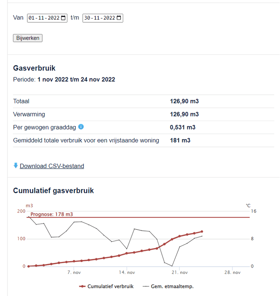Screen dimensions: 280x296
Task: Open the calendar picker for the t/m date
Action: pos(118,17)
